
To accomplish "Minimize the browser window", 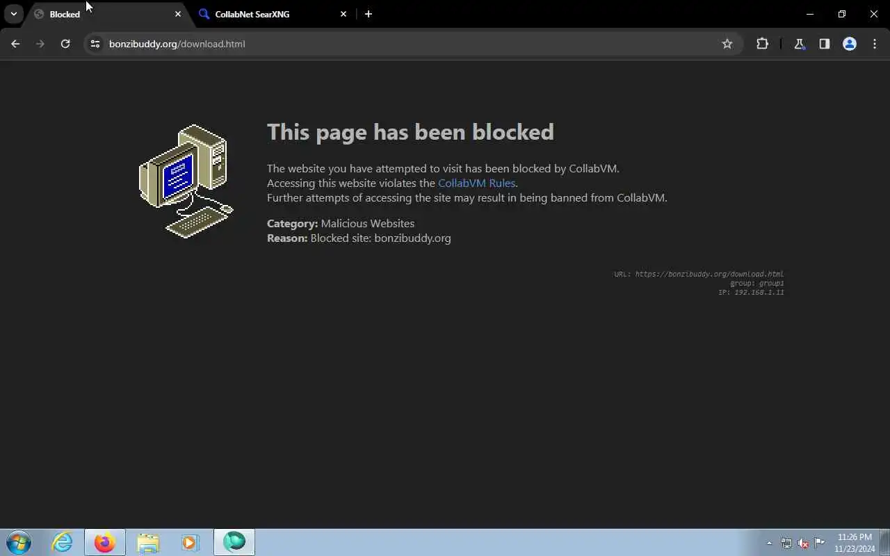I will tap(810, 14).
